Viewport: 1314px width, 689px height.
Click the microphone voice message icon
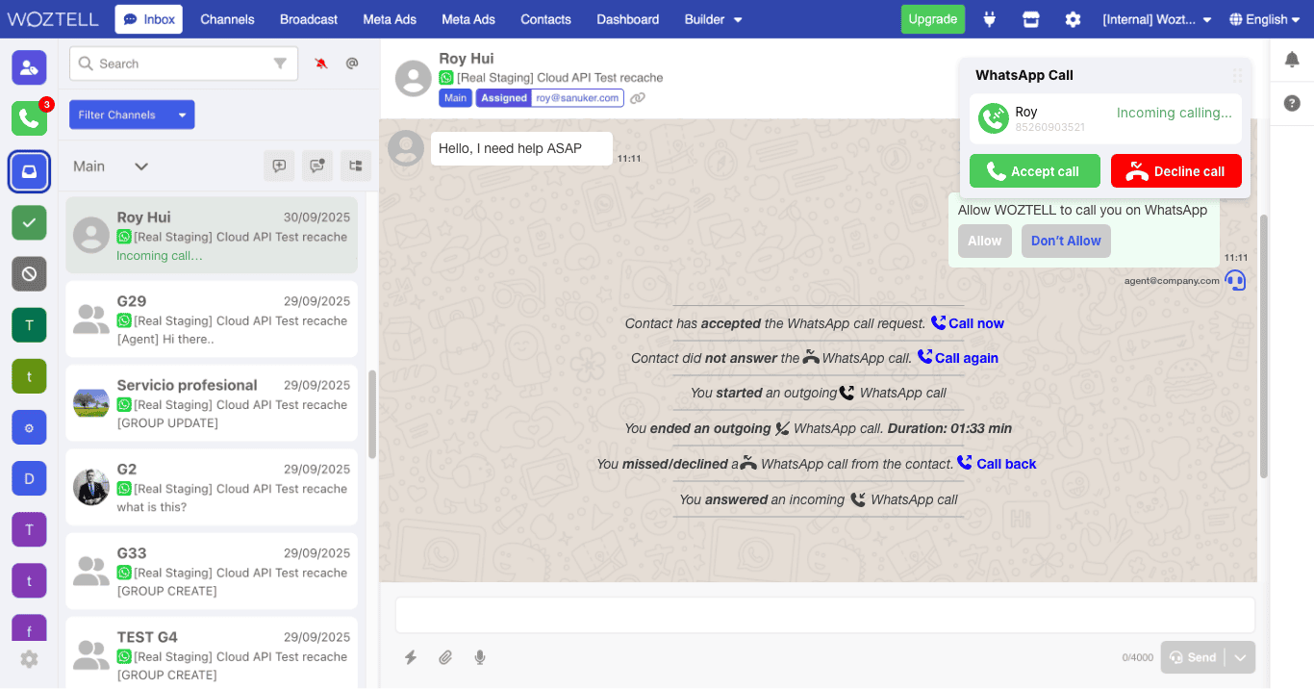(x=480, y=657)
